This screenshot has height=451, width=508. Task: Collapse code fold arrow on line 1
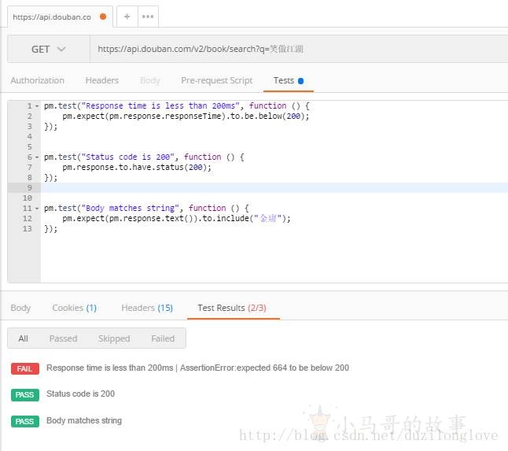37,106
